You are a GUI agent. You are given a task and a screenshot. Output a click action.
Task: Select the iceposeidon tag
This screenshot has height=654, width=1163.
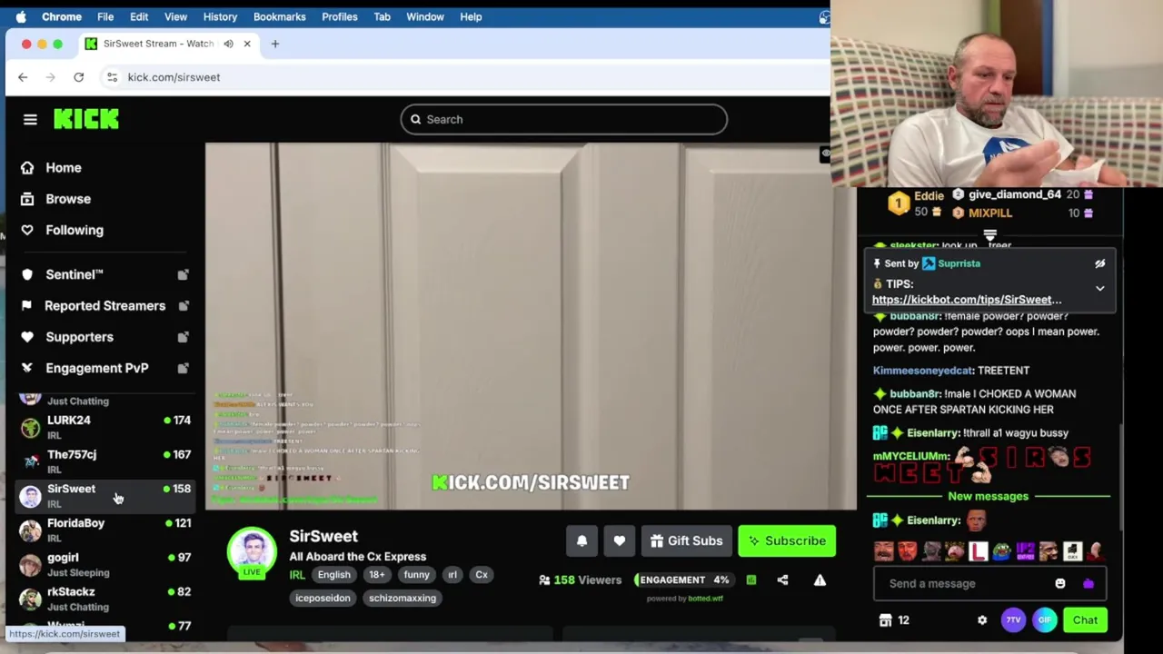point(323,598)
